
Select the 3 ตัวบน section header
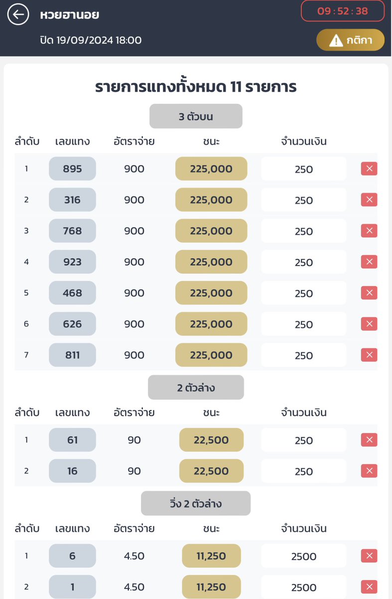tap(196, 116)
